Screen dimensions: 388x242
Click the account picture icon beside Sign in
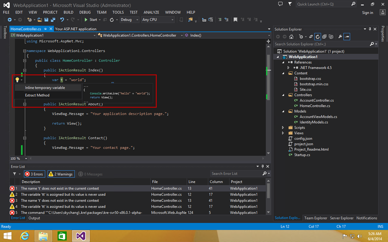coord(383,12)
